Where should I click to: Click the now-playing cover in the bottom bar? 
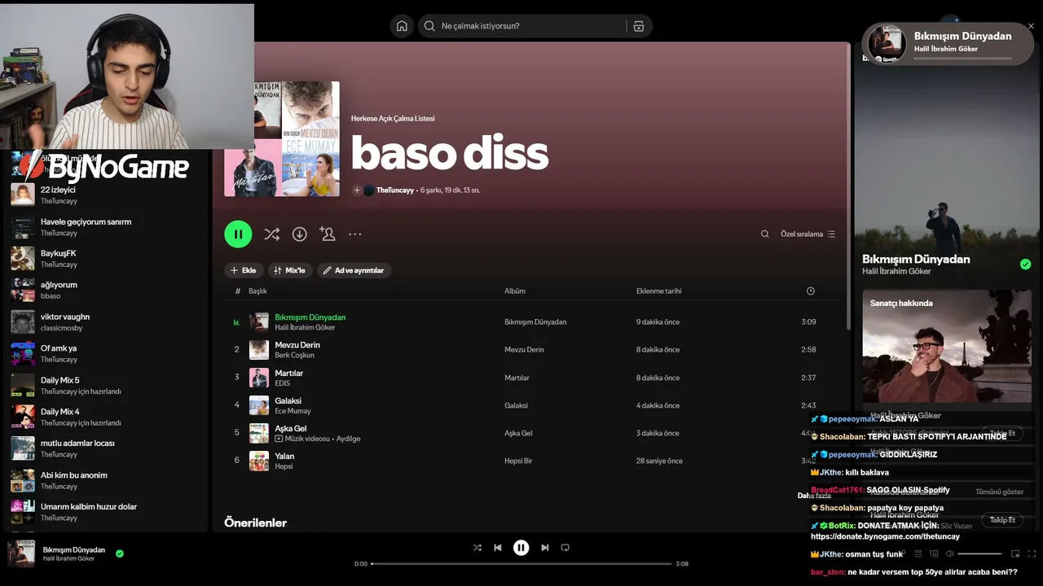pos(21,553)
